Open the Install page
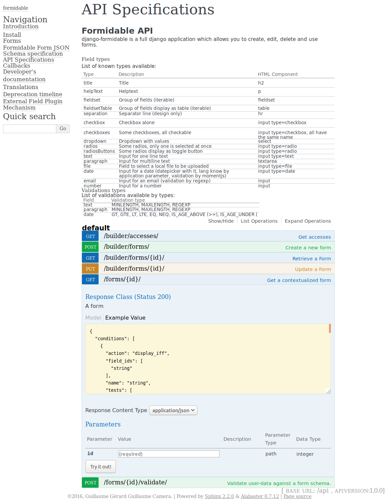Screen dimensions: 387x503 (x=12, y=35)
